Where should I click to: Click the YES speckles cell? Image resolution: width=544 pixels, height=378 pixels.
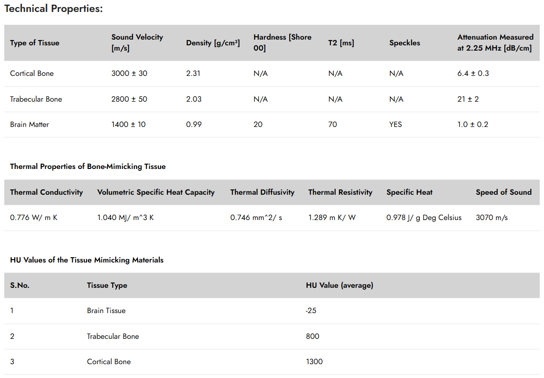click(395, 125)
